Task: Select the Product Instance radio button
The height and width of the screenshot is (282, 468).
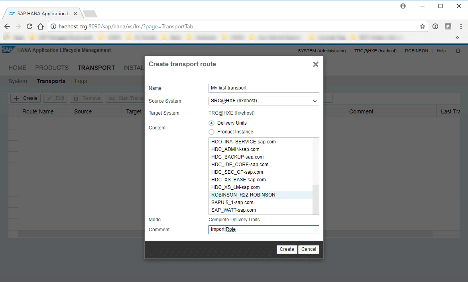Action: tap(212, 132)
